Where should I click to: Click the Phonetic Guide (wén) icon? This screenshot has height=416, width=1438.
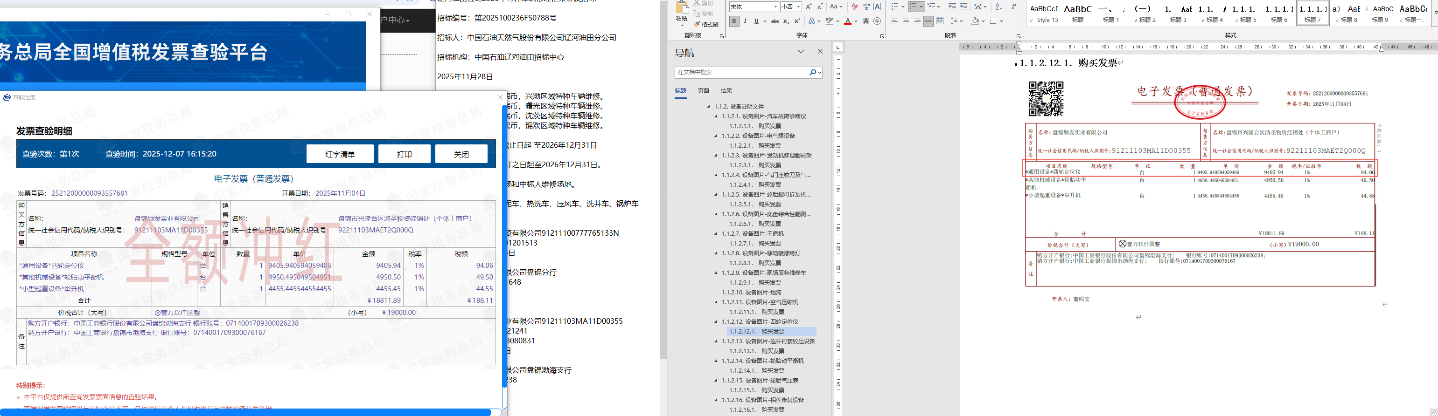tap(866, 7)
